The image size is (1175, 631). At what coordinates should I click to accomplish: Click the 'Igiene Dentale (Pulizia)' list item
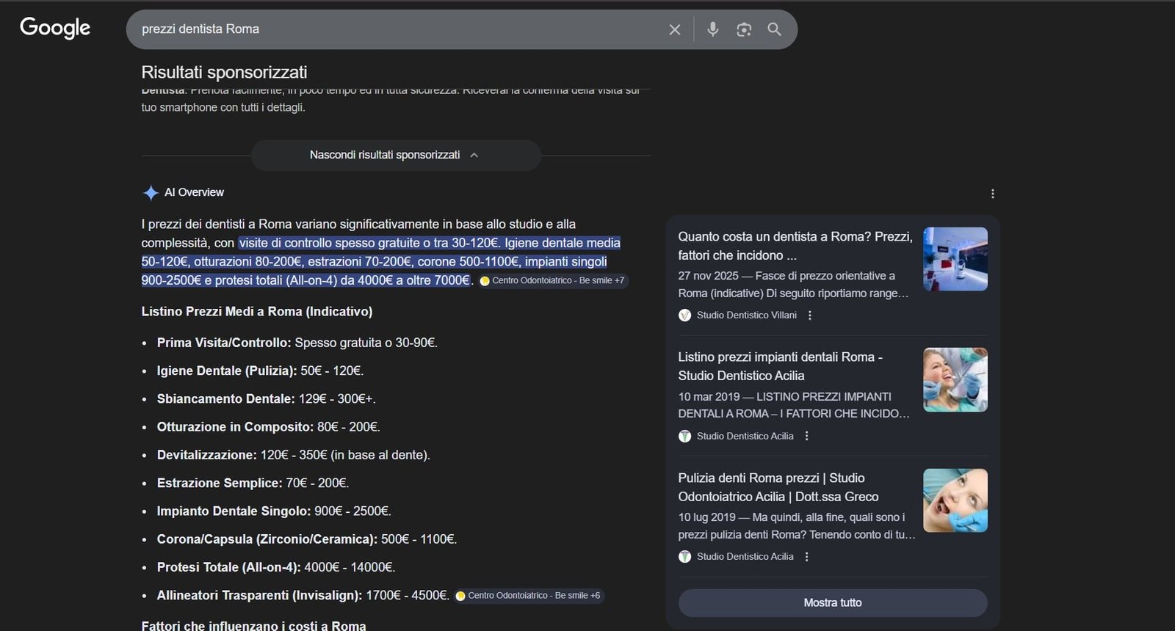(260, 371)
